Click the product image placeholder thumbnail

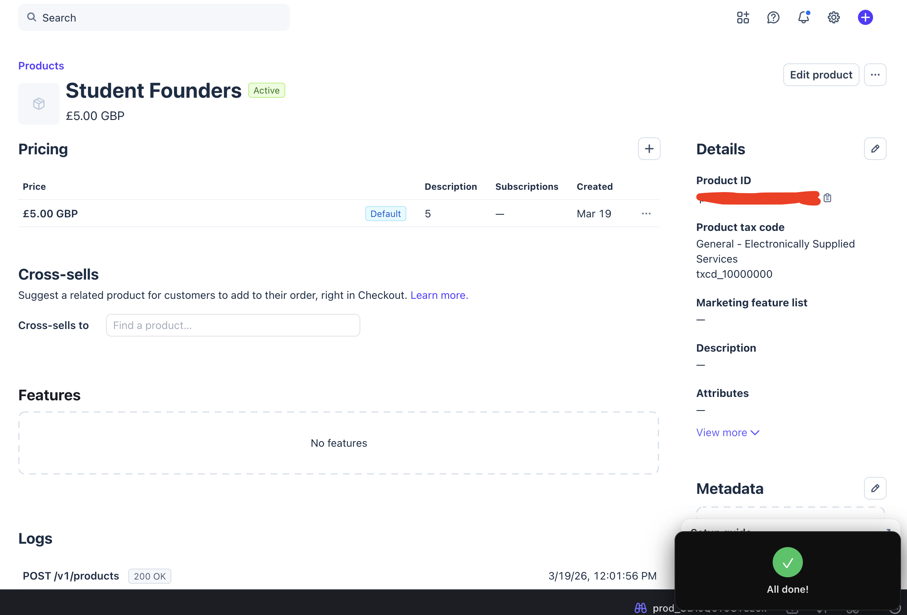point(38,104)
